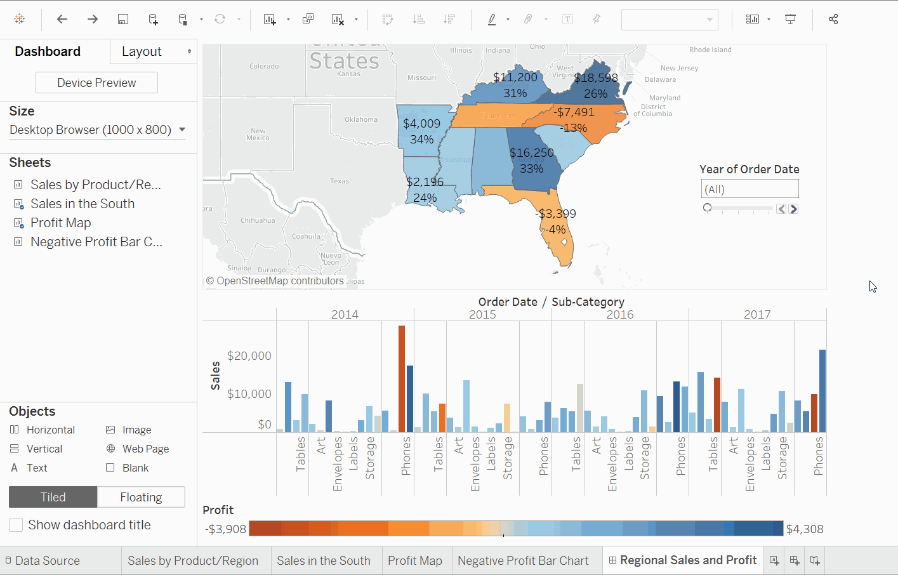Click the undo back arrow icon
This screenshot has width=898, height=575.
tap(62, 19)
